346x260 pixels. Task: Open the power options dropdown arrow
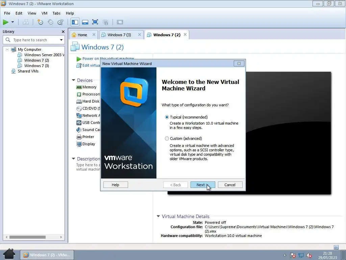pyautogui.click(x=13, y=22)
